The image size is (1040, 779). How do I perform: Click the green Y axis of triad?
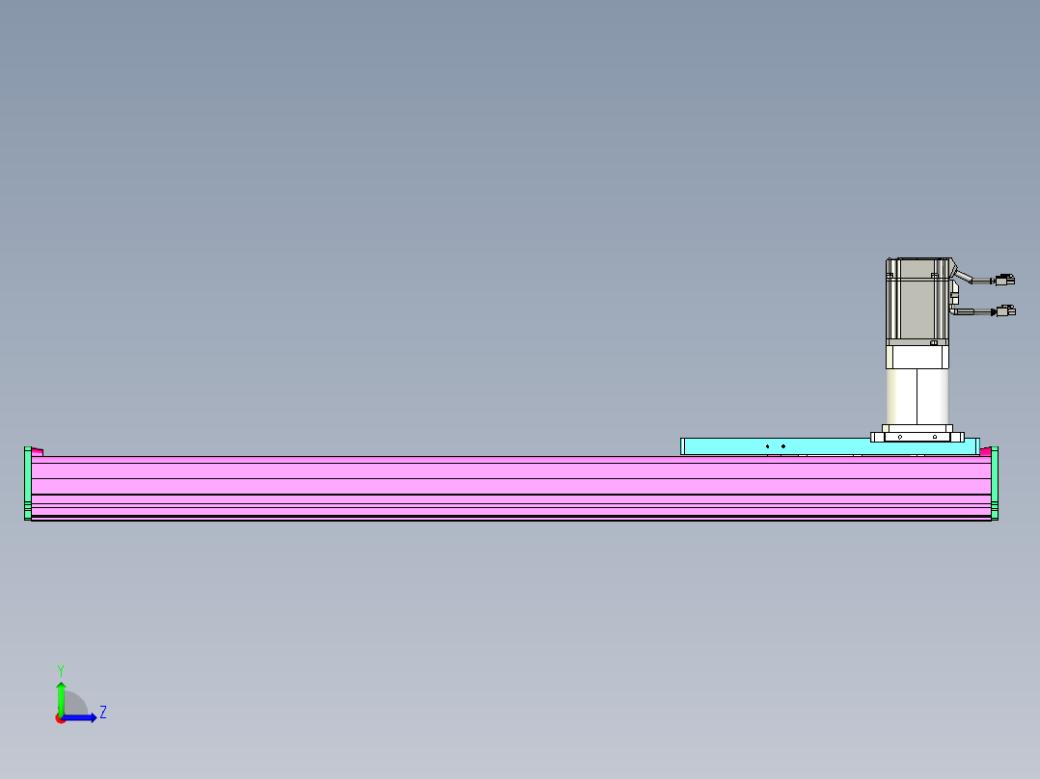(61, 698)
